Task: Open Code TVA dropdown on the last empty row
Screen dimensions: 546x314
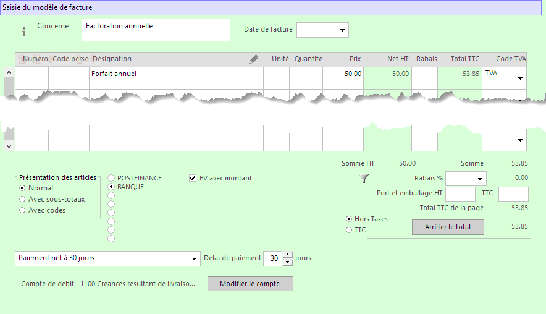Action: tap(520, 140)
